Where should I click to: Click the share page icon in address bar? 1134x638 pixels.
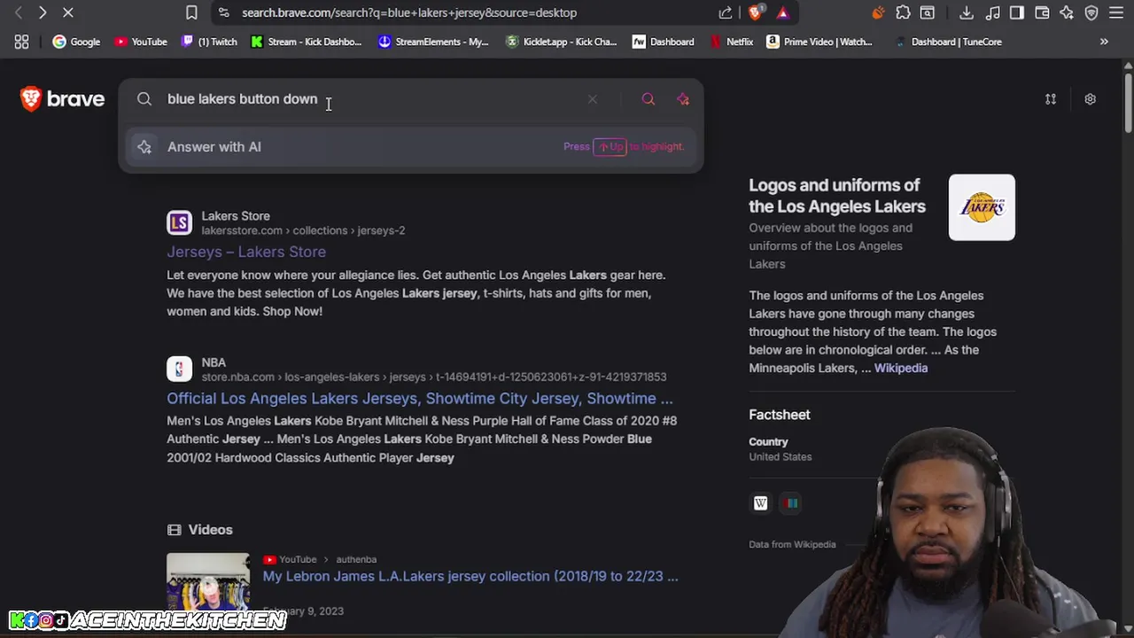(x=726, y=12)
